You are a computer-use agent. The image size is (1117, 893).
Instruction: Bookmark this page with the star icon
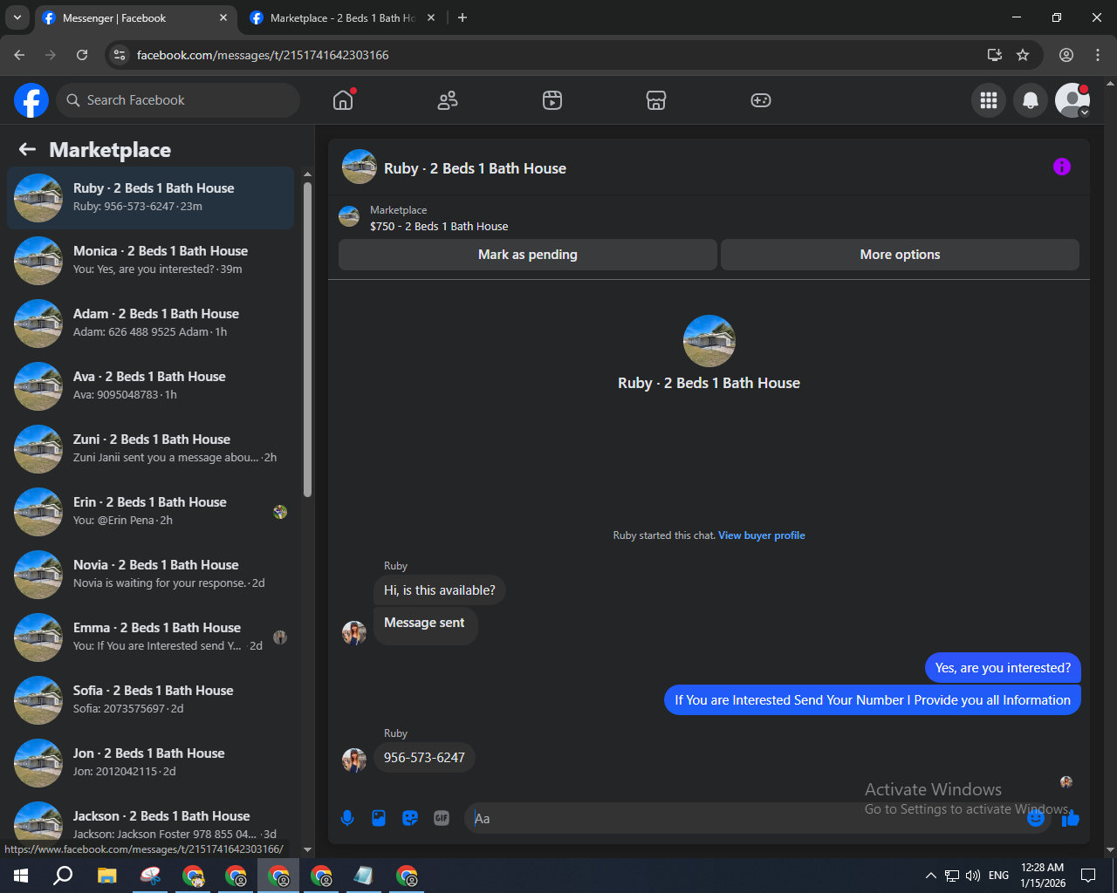1023,55
